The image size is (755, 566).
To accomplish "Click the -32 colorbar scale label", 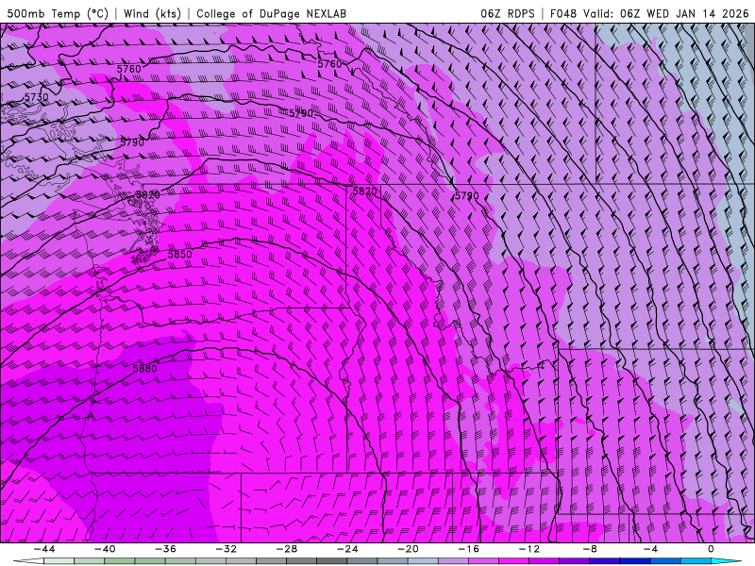I will pos(226,549).
